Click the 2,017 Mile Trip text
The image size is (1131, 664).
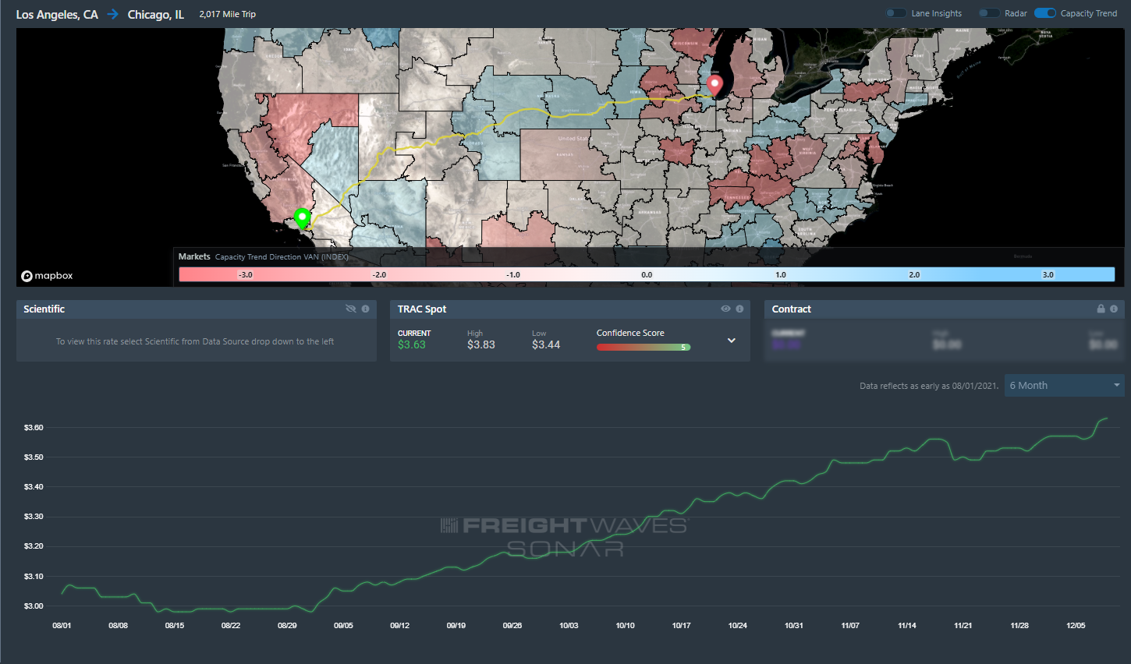228,14
